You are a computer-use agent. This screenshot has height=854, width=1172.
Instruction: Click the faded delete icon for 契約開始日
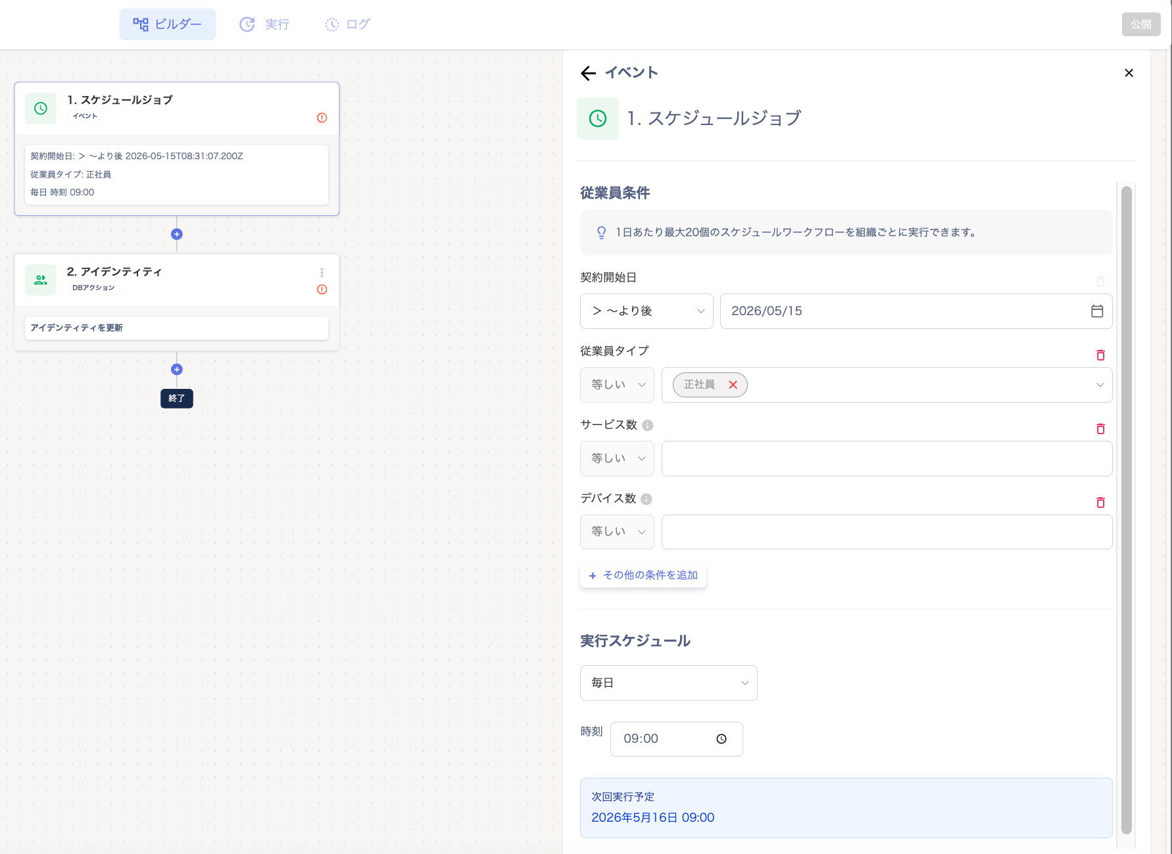[1100, 282]
